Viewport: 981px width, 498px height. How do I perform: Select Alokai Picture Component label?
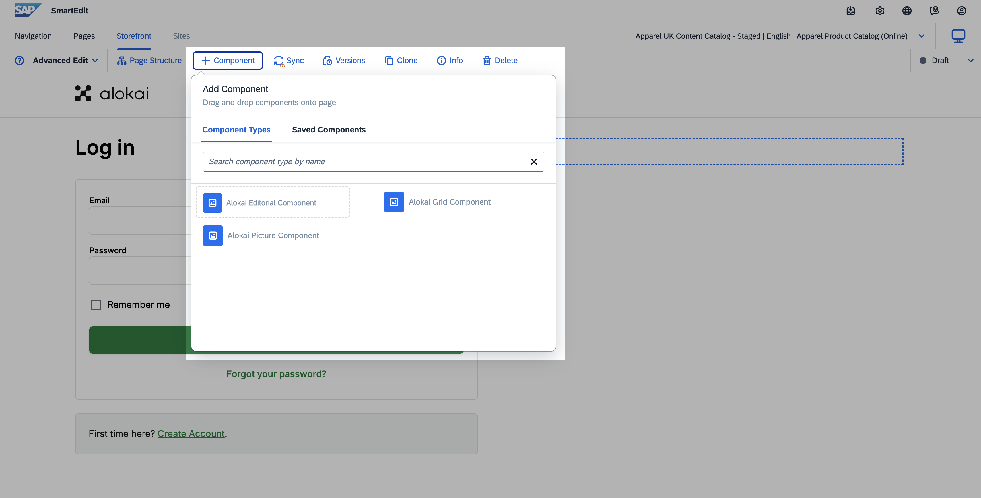pos(273,235)
